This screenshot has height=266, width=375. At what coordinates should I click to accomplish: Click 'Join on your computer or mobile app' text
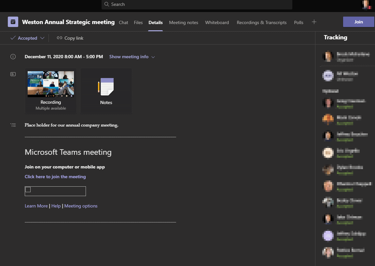click(65, 167)
